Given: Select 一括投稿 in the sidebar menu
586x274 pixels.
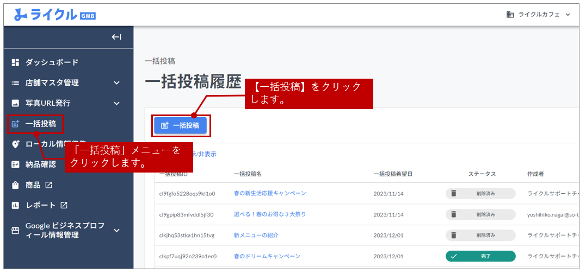Looking at the screenshot, I should 40,124.
